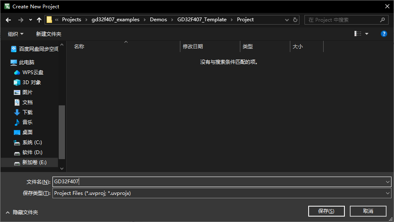Close the Create New Project dialog
This screenshot has width=394, height=222.
[x=387, y=7]
